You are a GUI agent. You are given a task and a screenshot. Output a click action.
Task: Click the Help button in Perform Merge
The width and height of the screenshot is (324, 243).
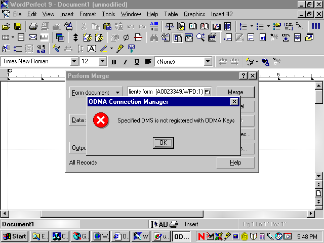[235, 163]
